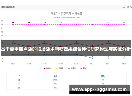The image size is (132, 96).
Task: Select magenta data point 14 at 08:54
Action: 92,24
